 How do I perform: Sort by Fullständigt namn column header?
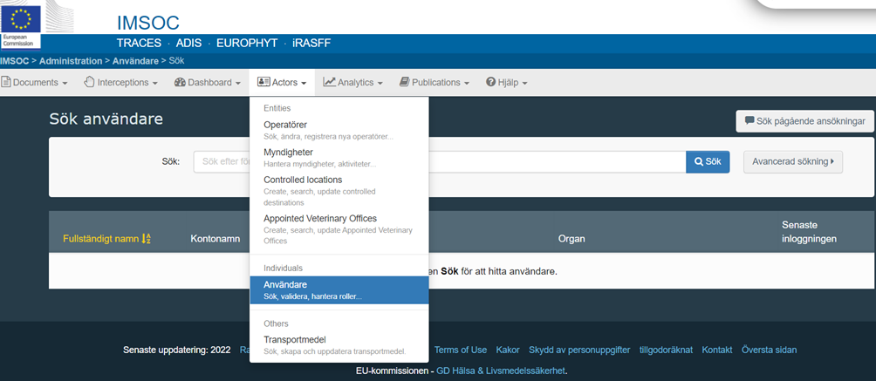pos(106,239)
